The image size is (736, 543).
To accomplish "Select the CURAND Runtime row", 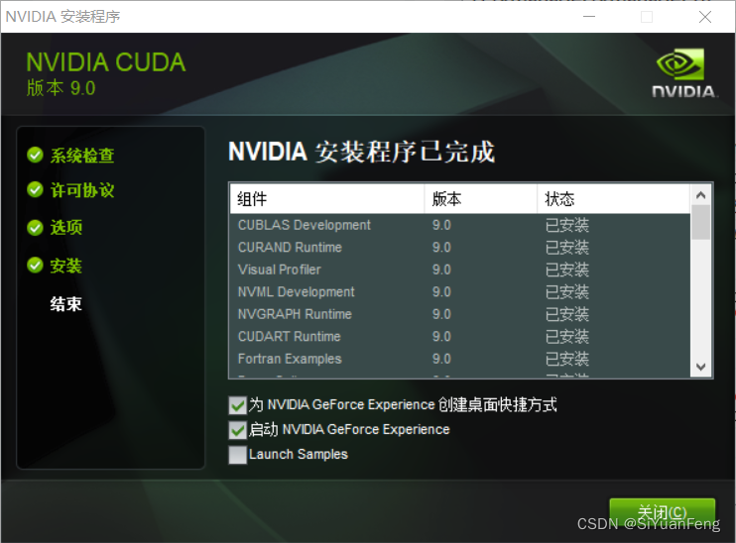I will (x=460, y=247).
